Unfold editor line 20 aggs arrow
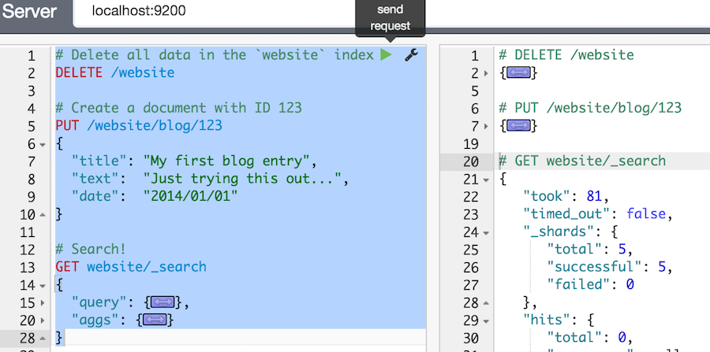The width and height of the screenshot is (710, 352). tap(43, 321)
